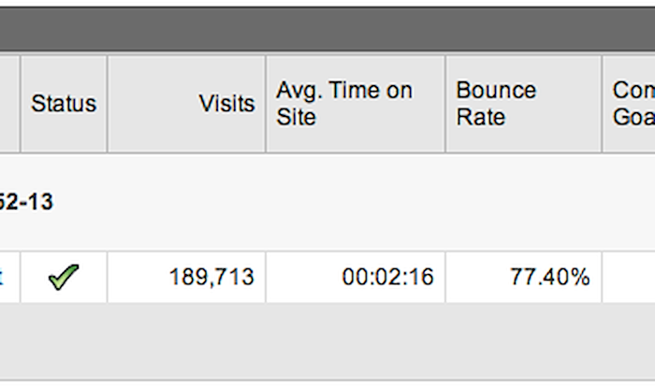The width and height of the screenshot is (655, 389).
Task: Click divider between Bounce Rate and Goals headers
Action: pyautogui.click(x=602, y=104)
